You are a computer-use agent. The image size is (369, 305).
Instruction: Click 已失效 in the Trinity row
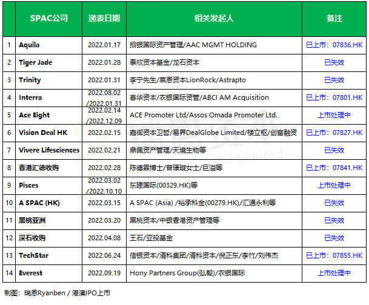[x=334, y=80]
